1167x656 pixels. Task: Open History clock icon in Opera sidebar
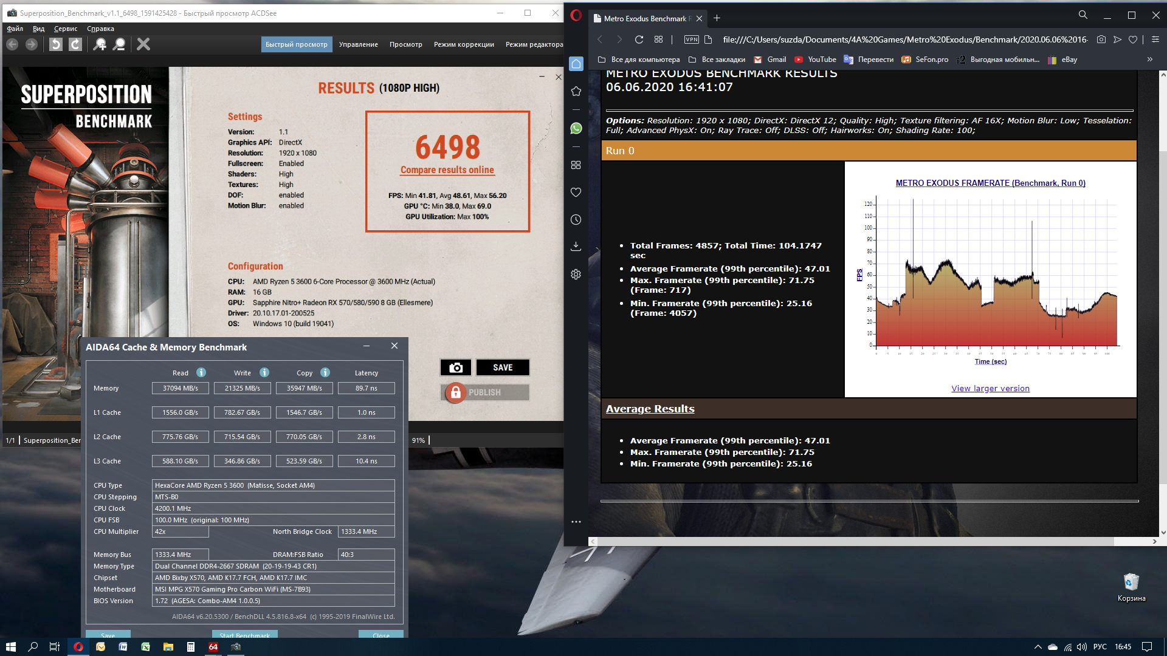pyautogui.click(x=576, y=220)
